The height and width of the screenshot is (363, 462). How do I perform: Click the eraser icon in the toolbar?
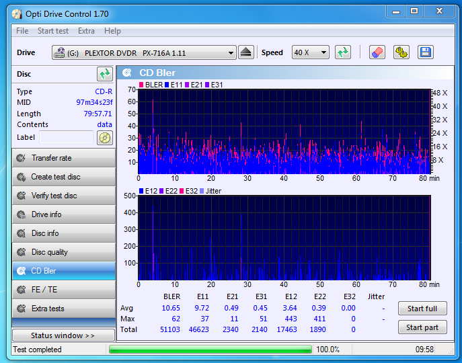click(x=377, y=52)
